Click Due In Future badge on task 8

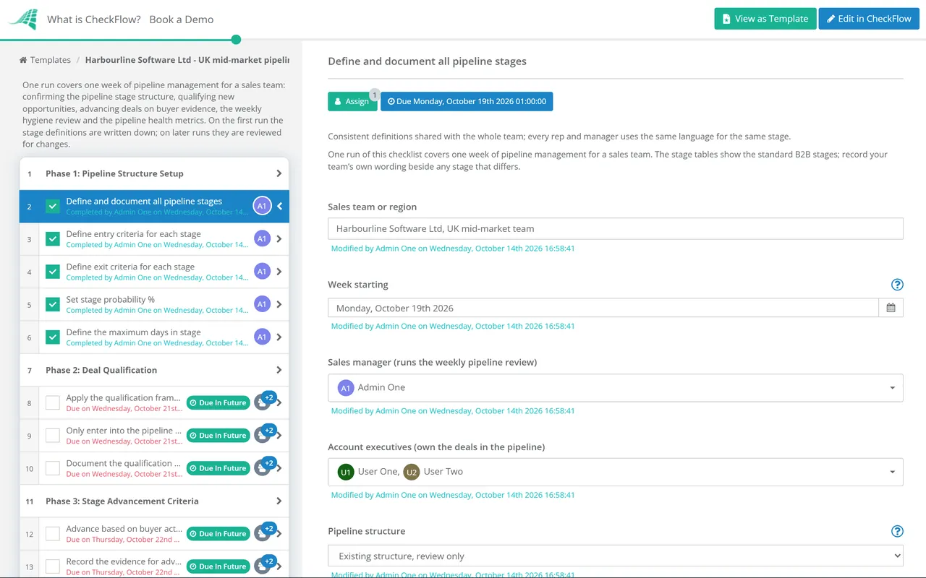[218, 402]
